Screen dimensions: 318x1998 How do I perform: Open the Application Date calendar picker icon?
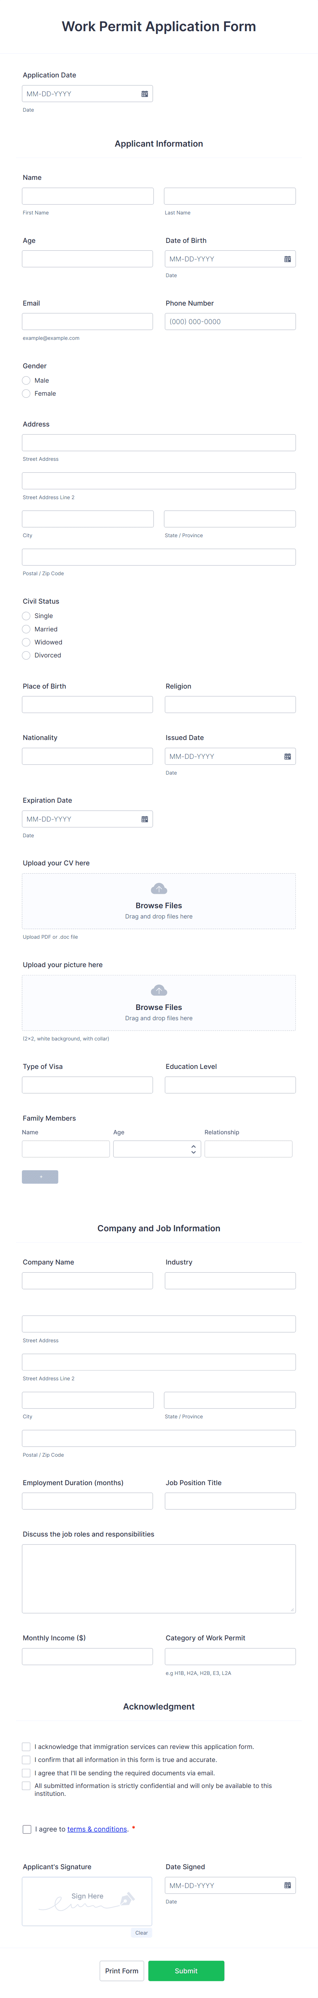tap(145, 94)
